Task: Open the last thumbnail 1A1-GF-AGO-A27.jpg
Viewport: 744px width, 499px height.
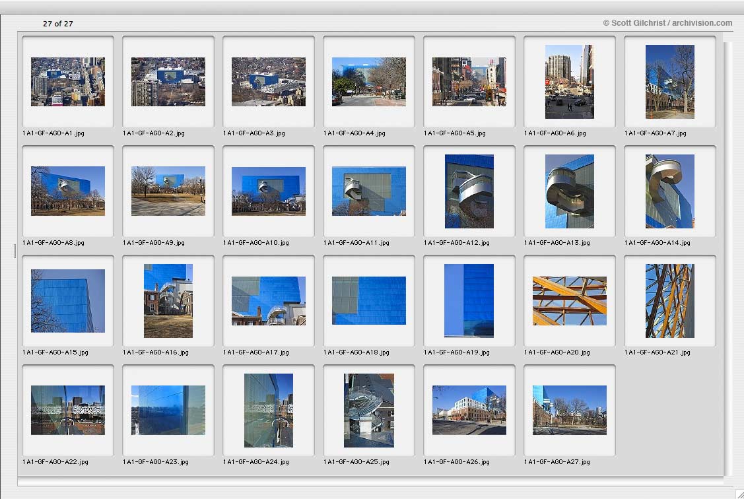Action: tap(569, 411)
